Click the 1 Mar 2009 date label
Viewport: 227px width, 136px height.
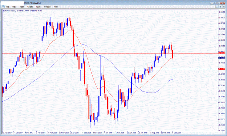(x=120, y=133)
